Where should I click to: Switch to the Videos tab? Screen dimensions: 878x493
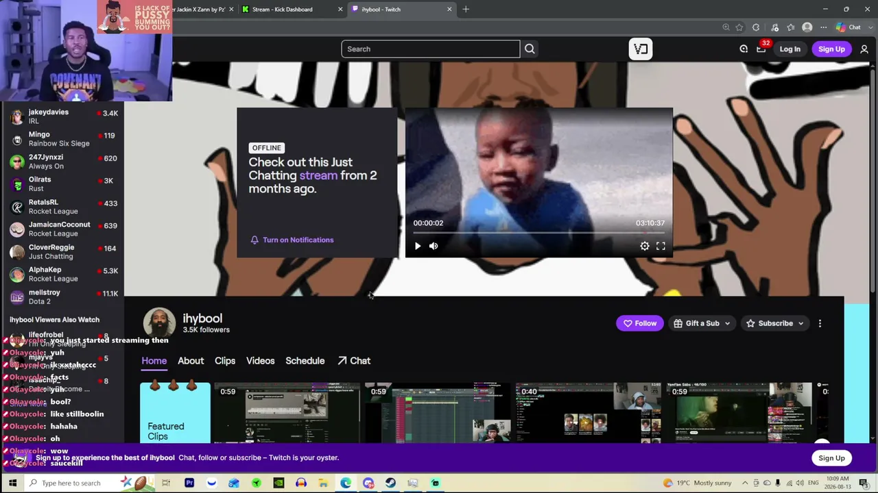(x=261, y=361)
